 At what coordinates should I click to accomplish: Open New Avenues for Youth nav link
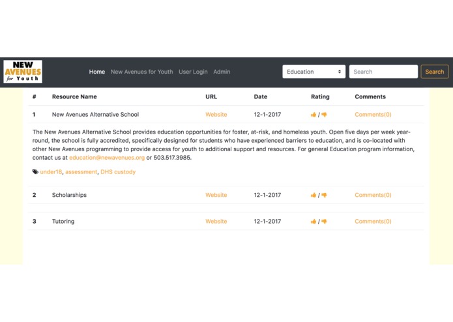(x=141, y=72)
